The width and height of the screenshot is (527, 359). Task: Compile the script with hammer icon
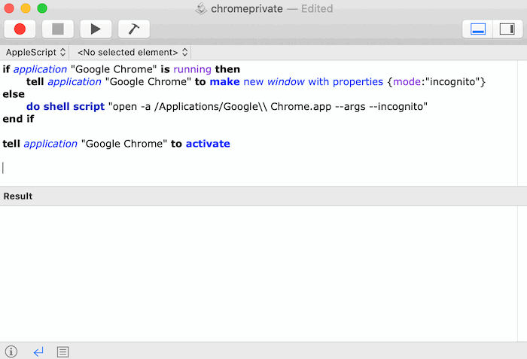point(134,29)
